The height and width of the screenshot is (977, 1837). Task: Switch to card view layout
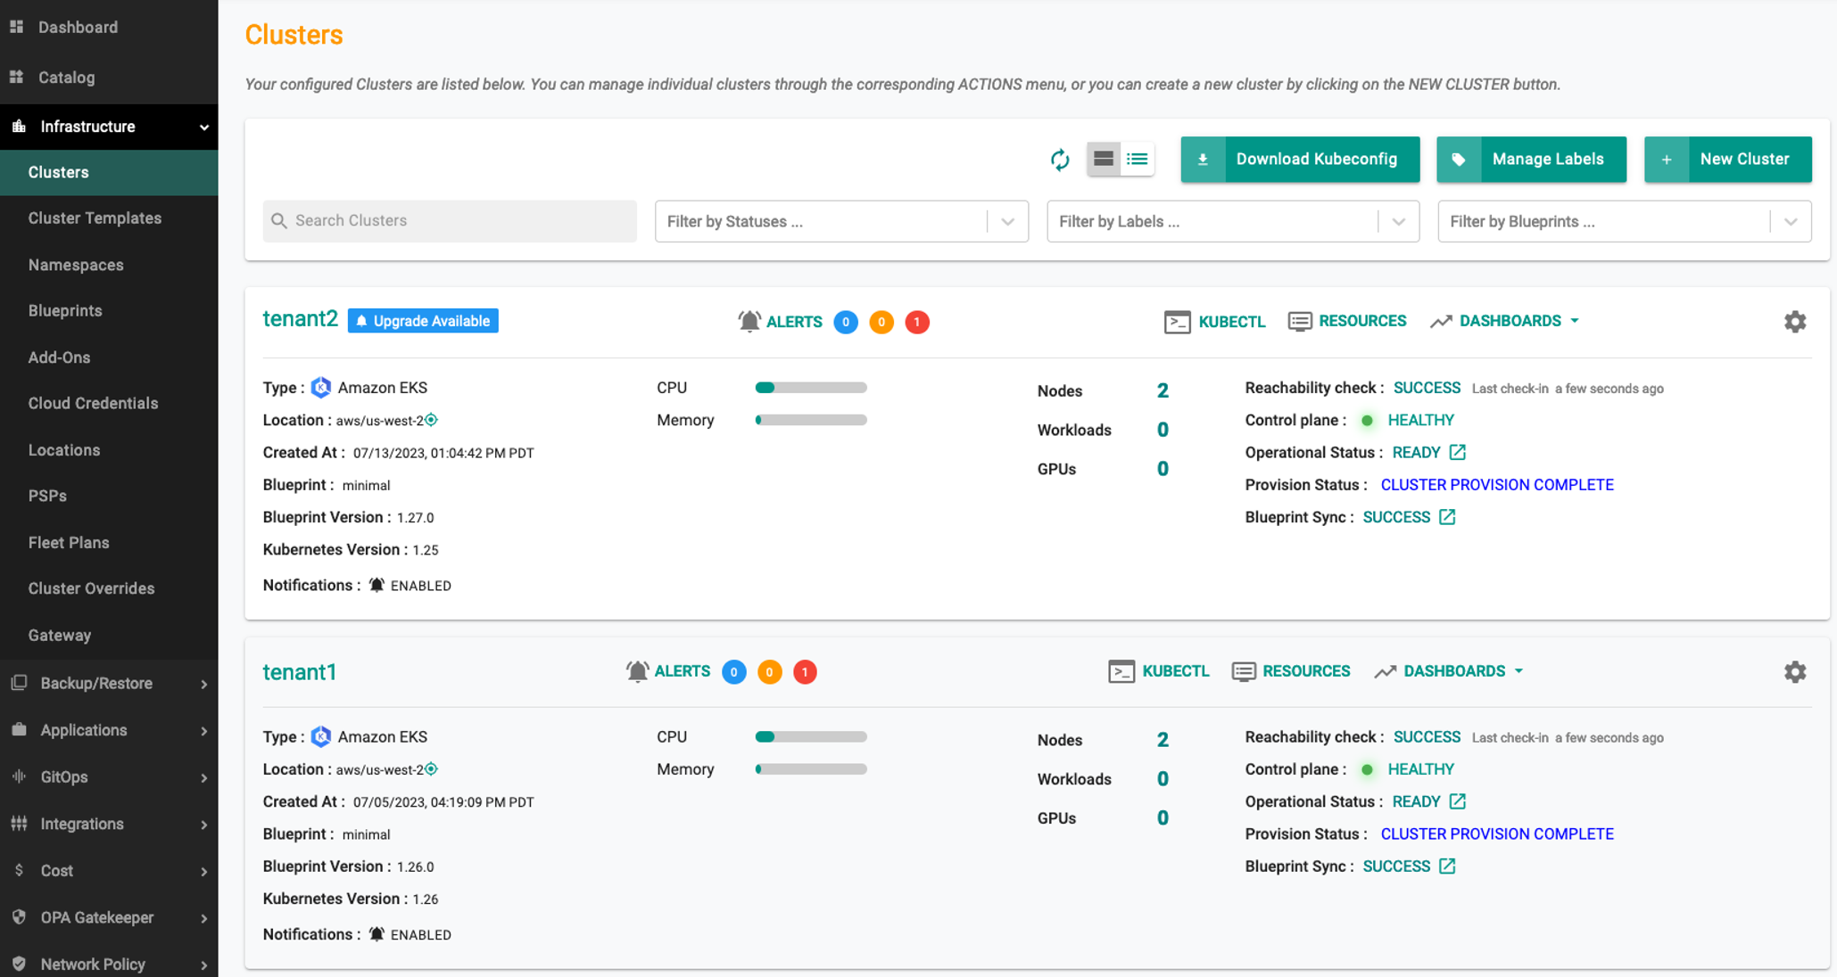pos(1103,160)
